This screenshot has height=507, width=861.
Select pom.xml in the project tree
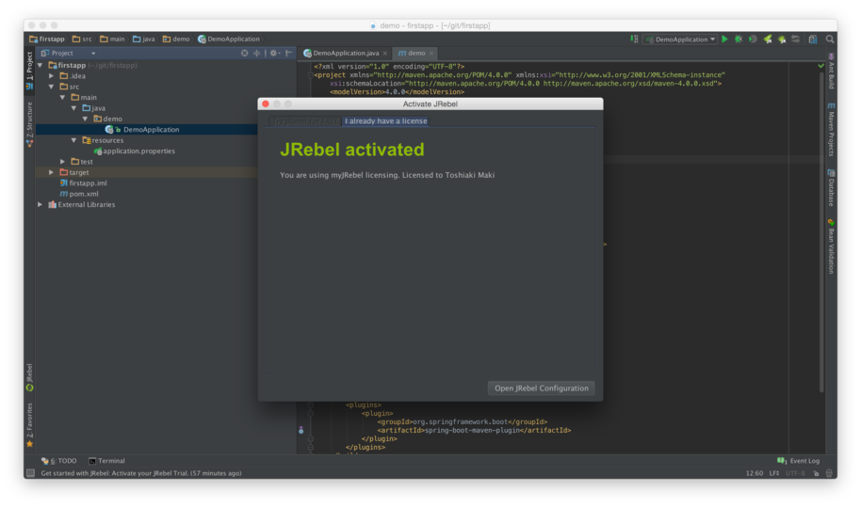(x=83, y=194)
